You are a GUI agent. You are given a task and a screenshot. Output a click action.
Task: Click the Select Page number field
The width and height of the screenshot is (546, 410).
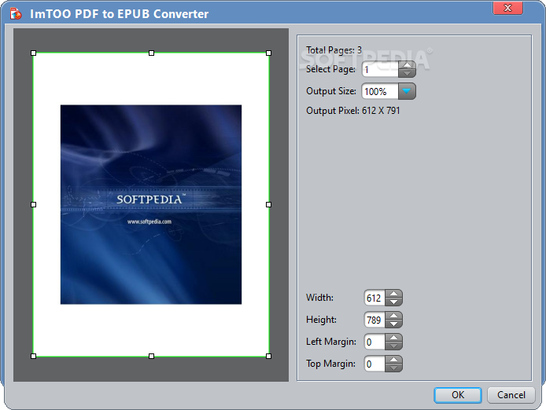380,69
